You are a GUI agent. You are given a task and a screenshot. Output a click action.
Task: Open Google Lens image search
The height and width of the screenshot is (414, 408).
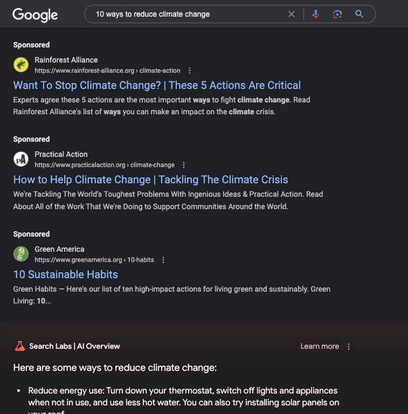[x=337, y=14]
